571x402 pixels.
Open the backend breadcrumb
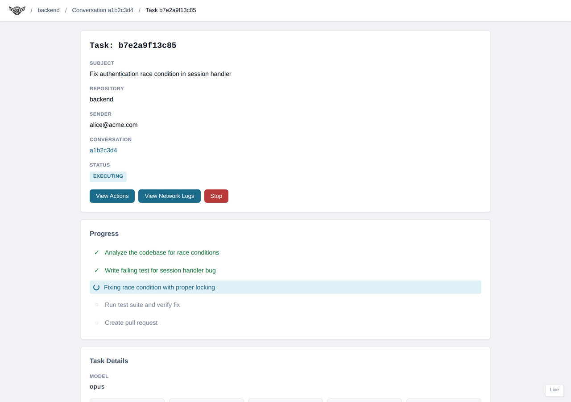coord(49,10)
